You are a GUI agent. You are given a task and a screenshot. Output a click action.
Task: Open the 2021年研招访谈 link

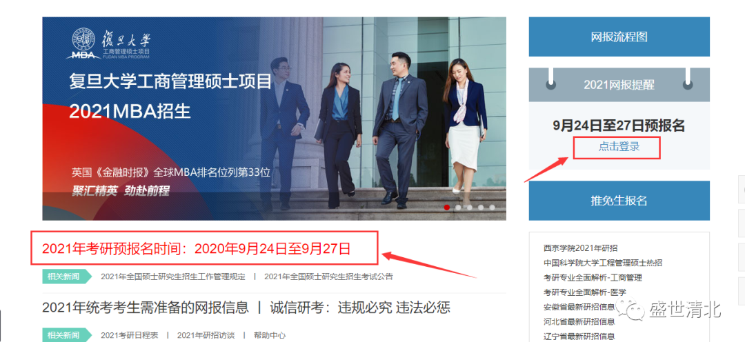point(206,335)
